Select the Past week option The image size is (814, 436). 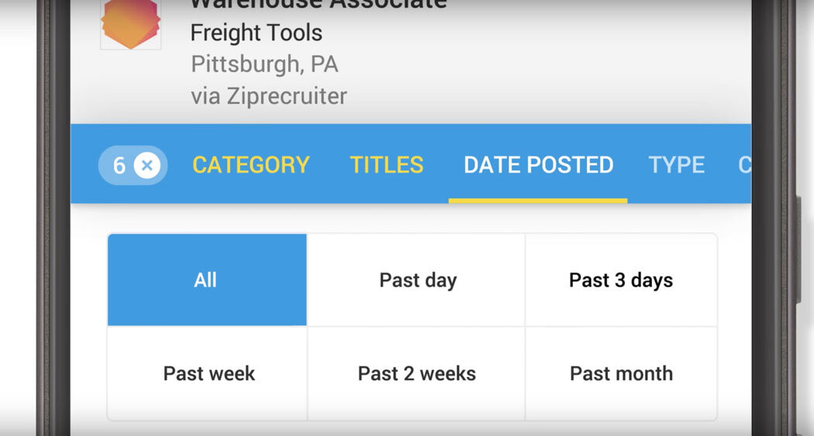coord(209,373)
